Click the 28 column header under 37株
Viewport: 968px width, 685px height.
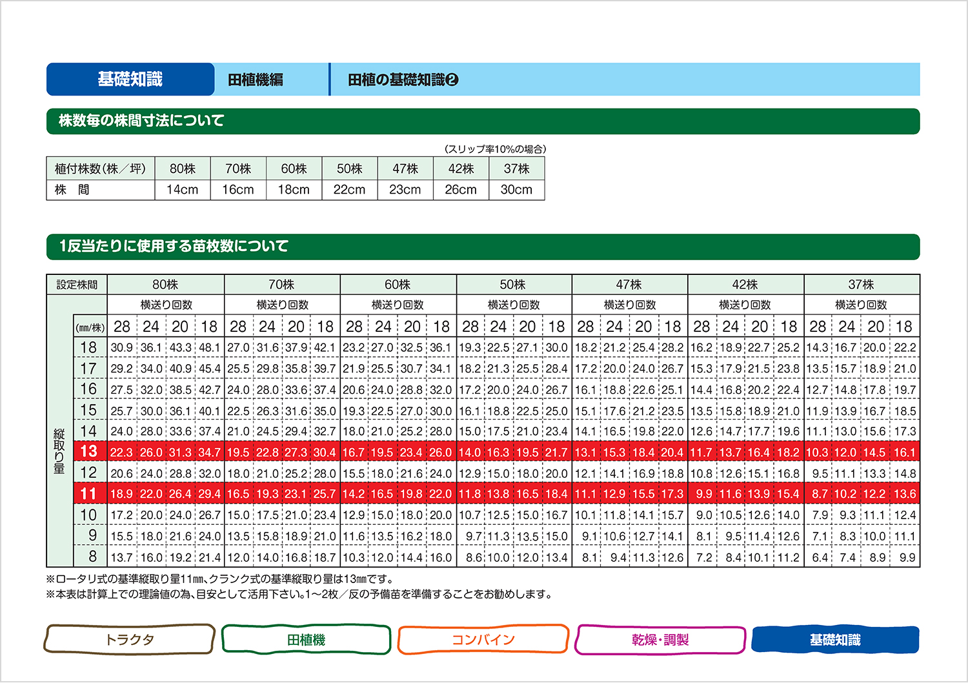pos(818,327)
